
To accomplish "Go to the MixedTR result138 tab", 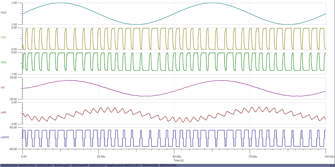I will 79,165.
